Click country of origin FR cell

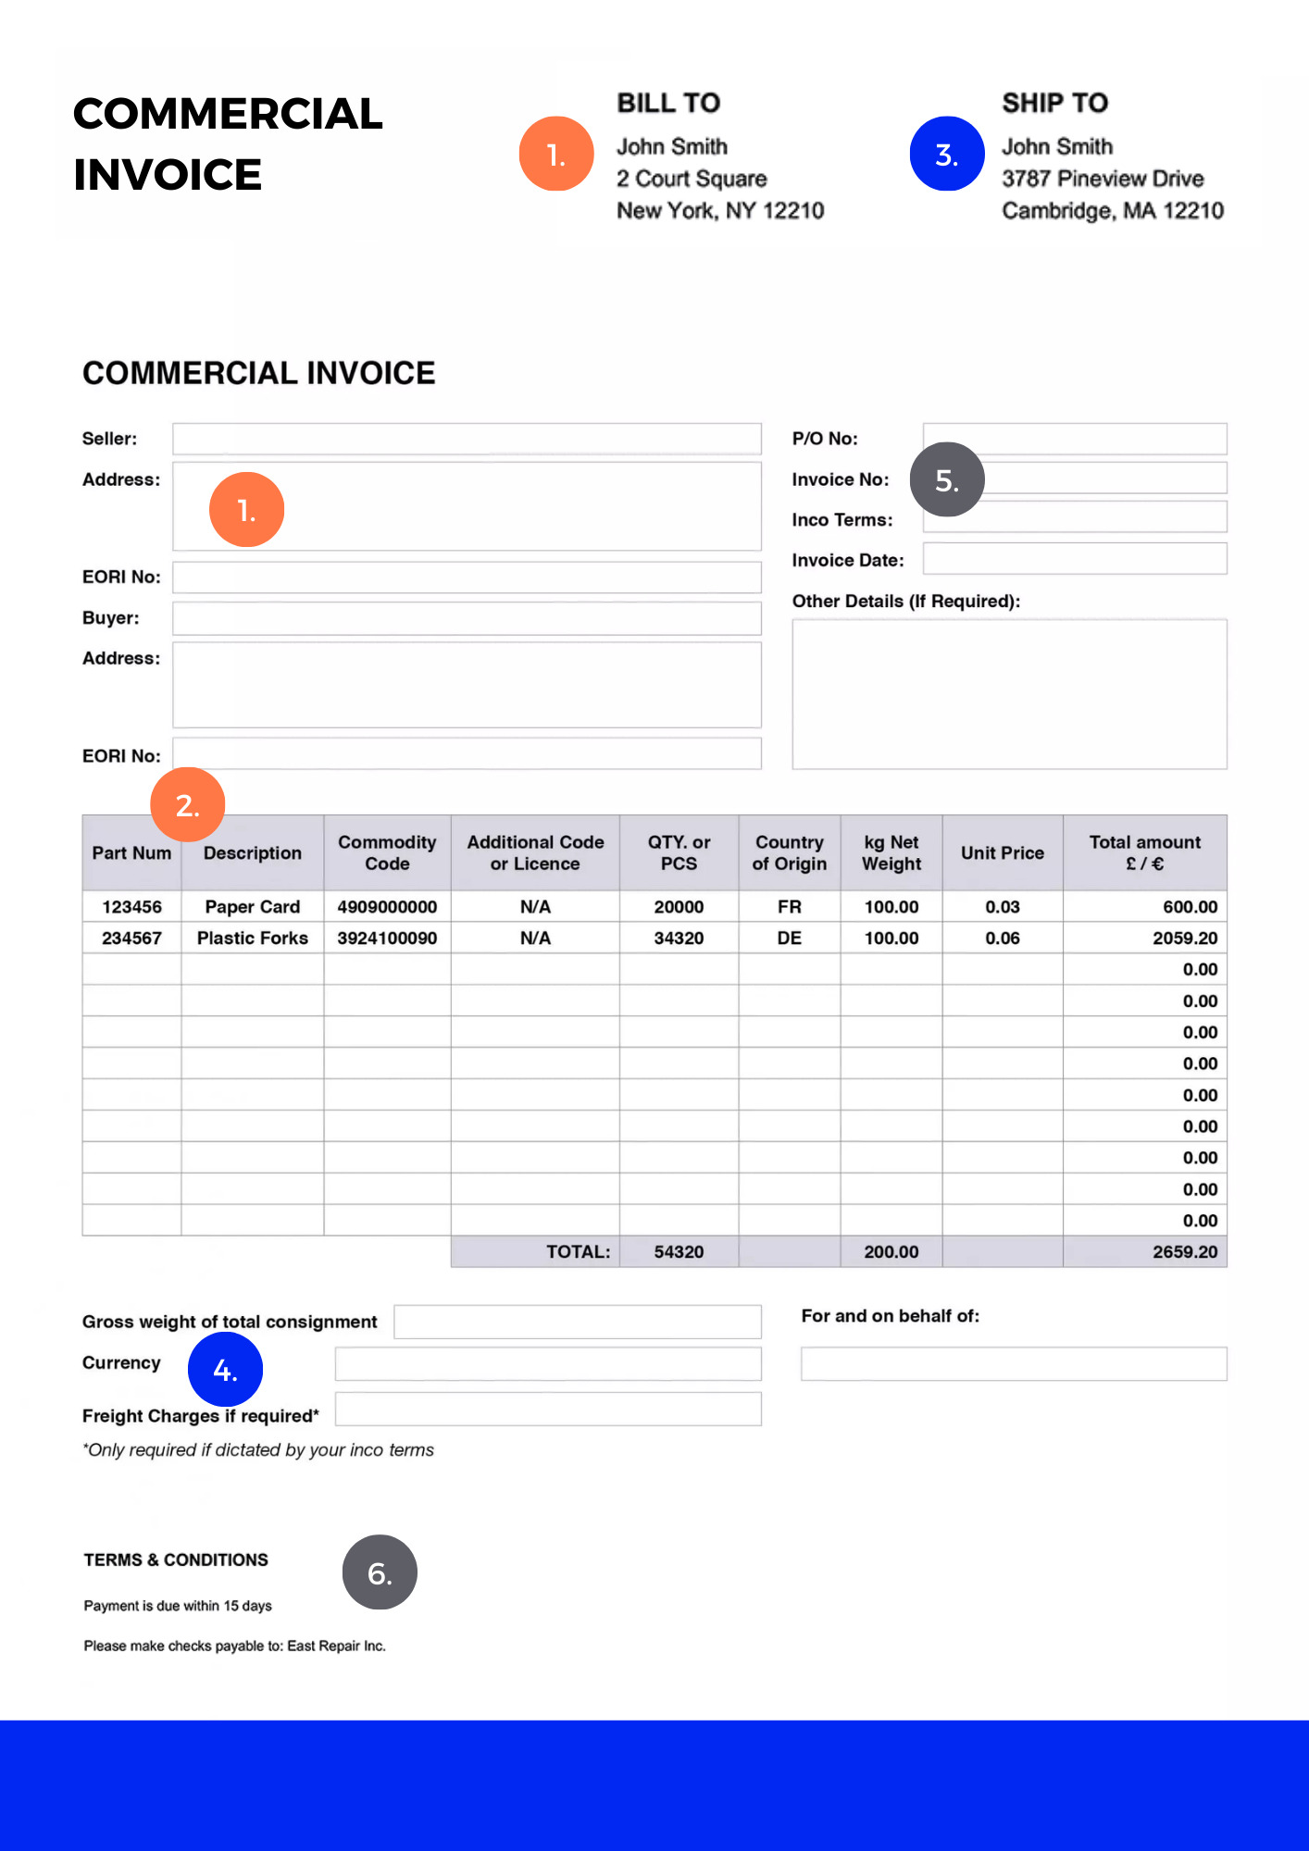pyautogui.click(x=790, y=907)
